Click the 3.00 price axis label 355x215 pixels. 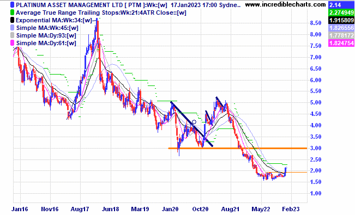coord(316,148)
